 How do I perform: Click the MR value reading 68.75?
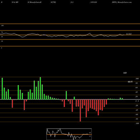click(x=130, y=82)
